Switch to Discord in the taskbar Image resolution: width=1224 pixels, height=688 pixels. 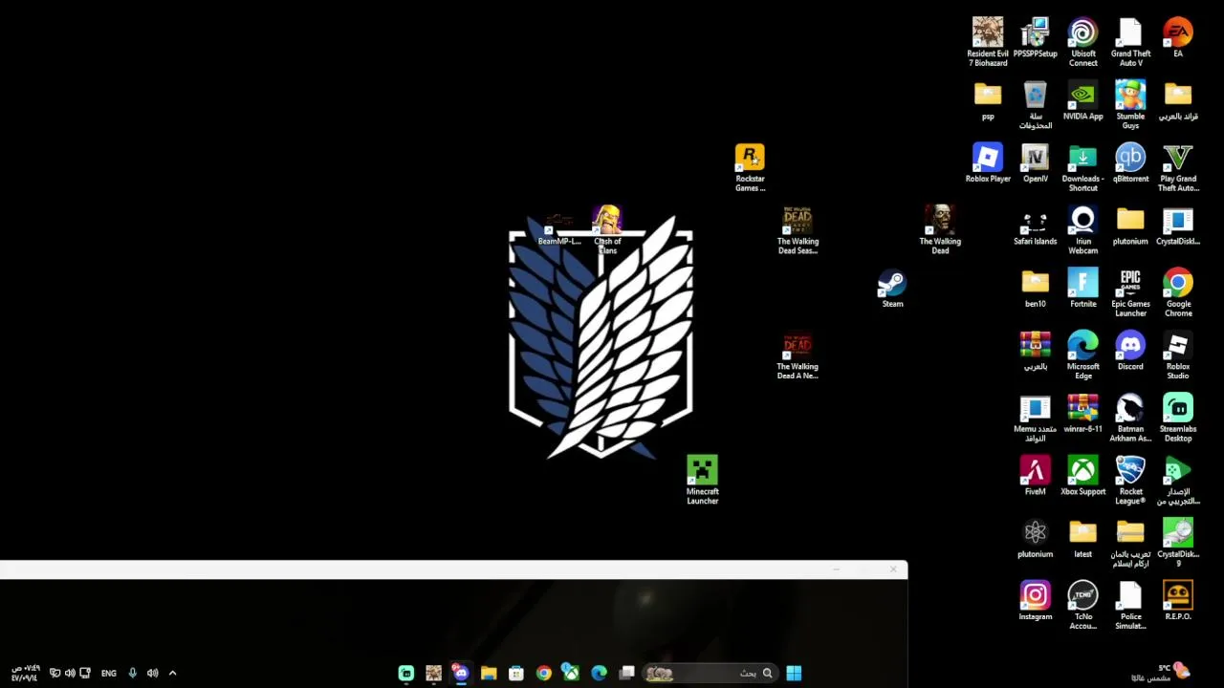(x=461, y=673)
